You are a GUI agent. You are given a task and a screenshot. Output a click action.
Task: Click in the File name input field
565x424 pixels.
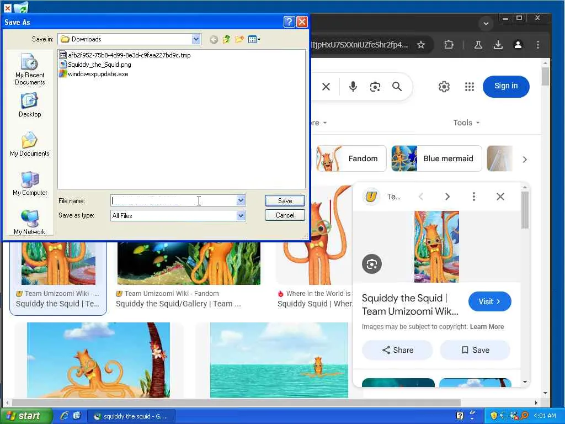pos(174,200)
